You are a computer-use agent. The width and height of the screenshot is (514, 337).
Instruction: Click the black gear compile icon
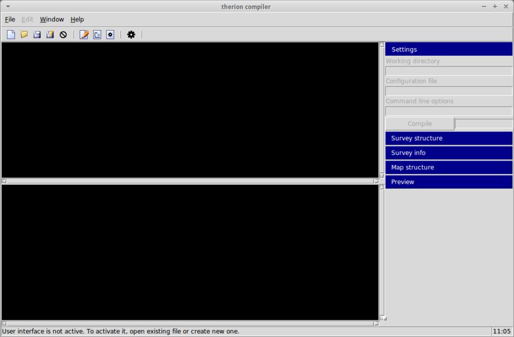click(x=131, y=35)
